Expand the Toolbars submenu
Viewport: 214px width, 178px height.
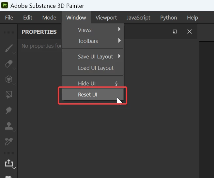click(93, 41)
